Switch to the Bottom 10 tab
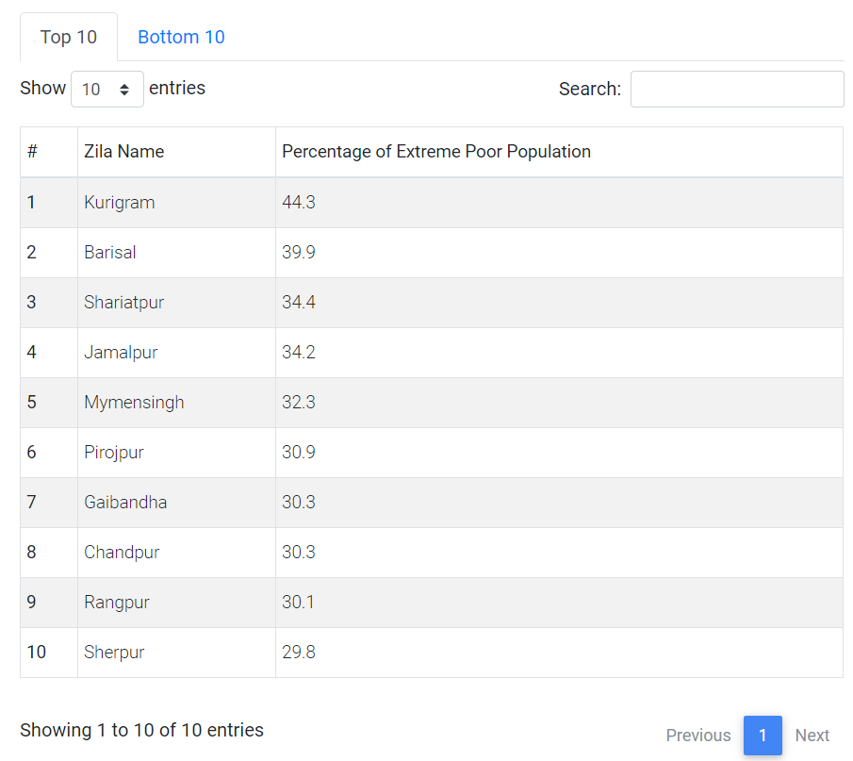853x761 pixels. pyautogui.click(x=181, y=37)
